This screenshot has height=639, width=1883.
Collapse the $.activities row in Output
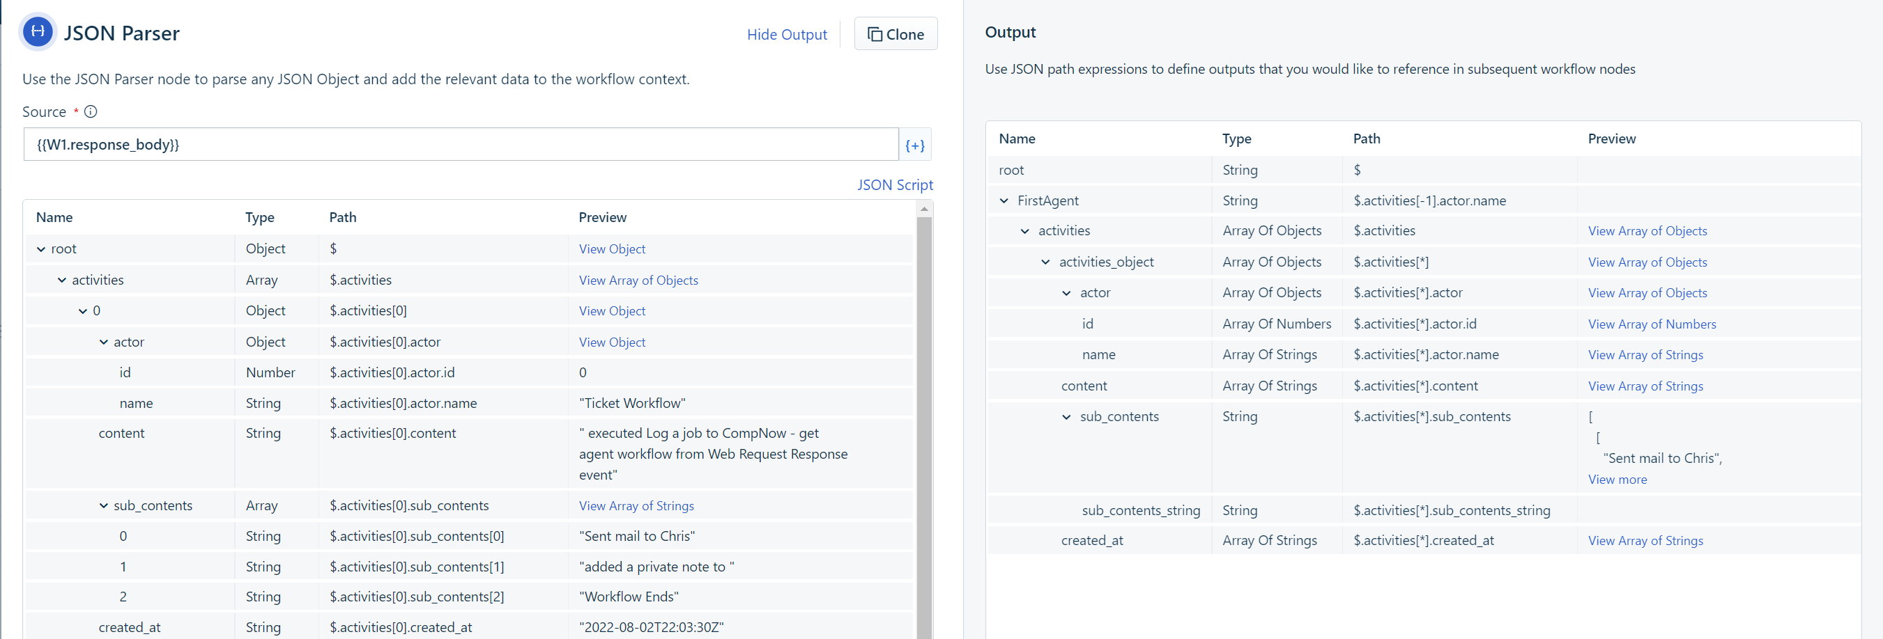(1025, 231)
